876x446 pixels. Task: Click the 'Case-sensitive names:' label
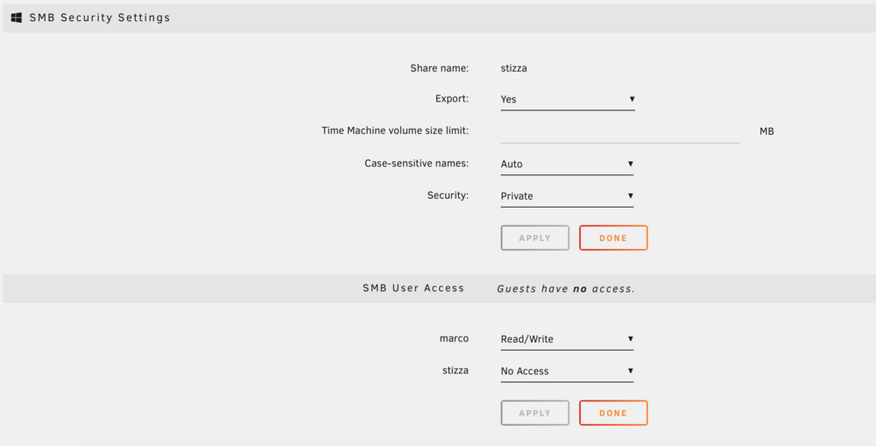pos(417,163)
